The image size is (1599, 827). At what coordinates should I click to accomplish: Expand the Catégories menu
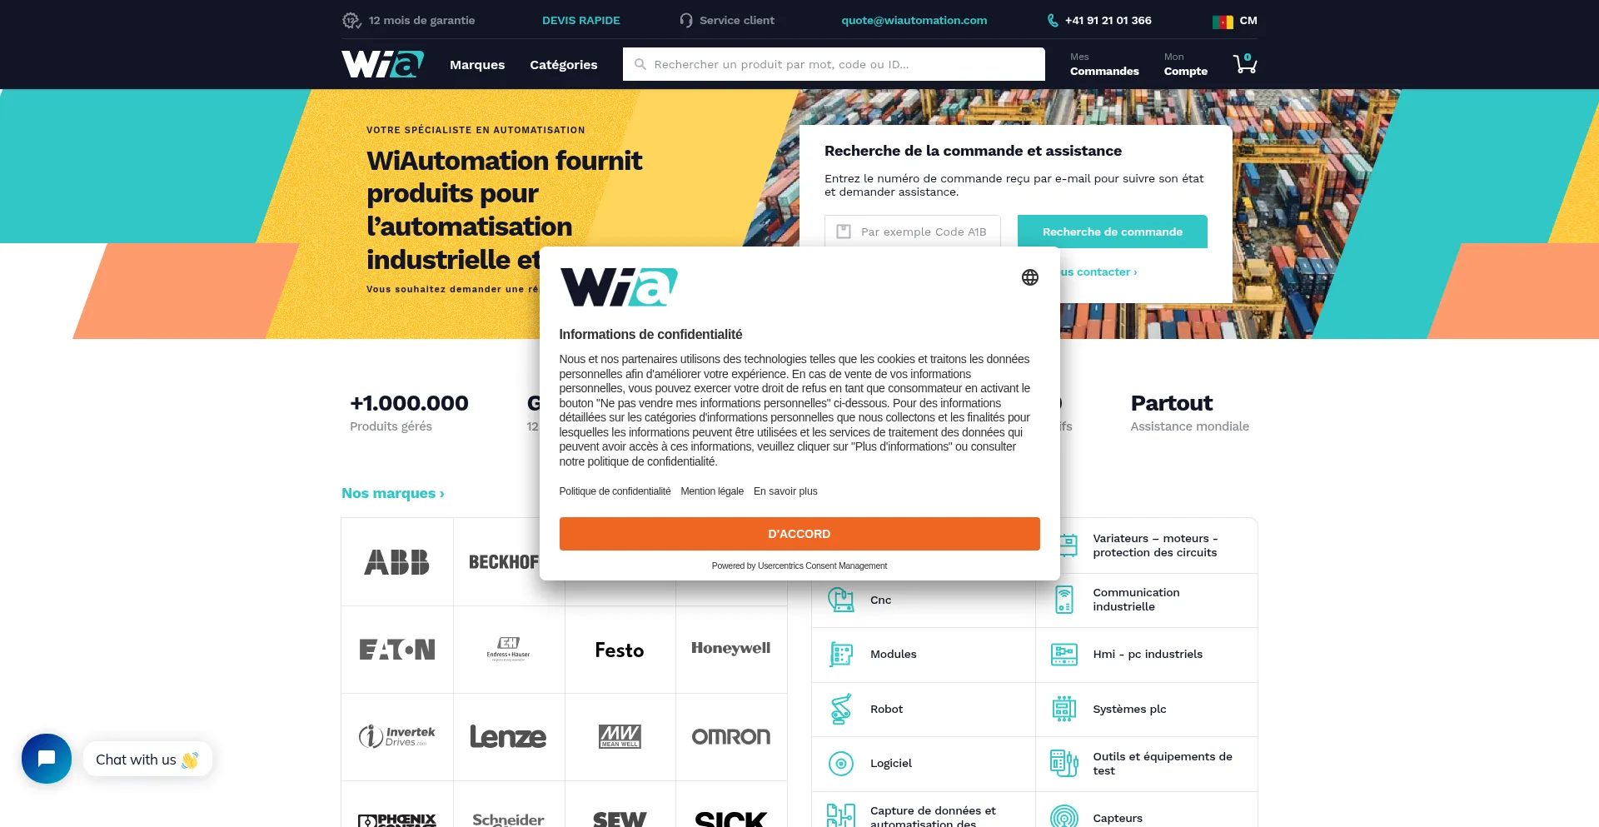(564, 65)
